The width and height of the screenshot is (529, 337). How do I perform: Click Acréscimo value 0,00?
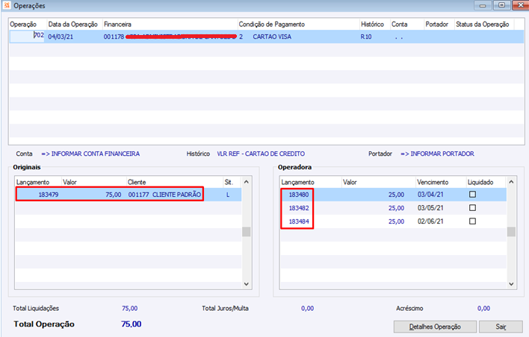pyautogui.click(x=483, y=309)
